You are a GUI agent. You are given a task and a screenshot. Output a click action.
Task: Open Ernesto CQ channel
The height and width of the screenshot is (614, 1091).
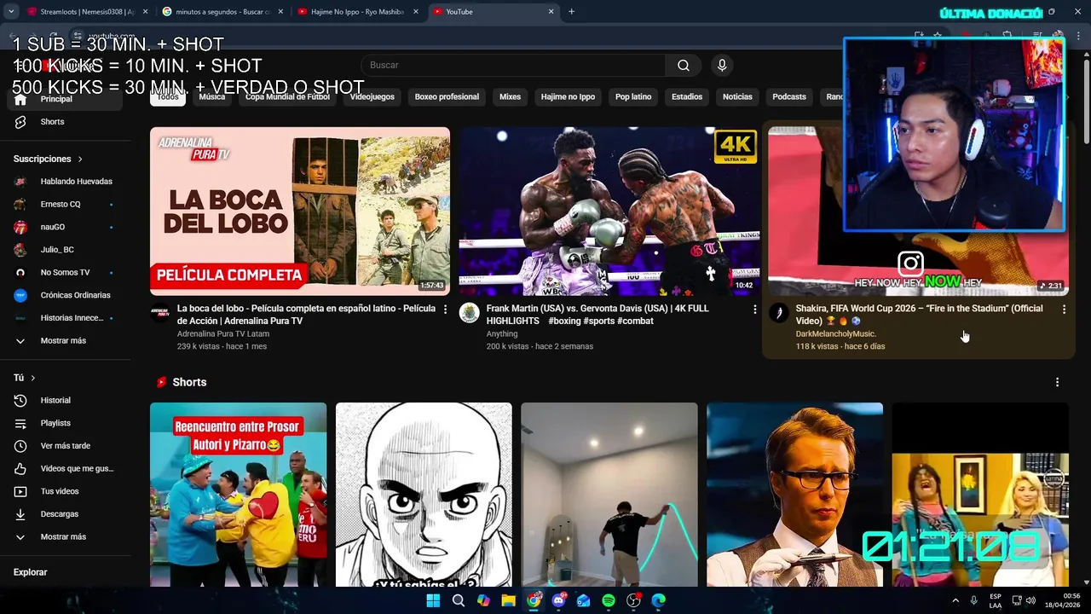(65, 205)
